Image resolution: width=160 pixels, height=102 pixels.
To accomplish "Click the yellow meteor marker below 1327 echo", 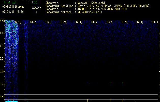I will 110,100.
